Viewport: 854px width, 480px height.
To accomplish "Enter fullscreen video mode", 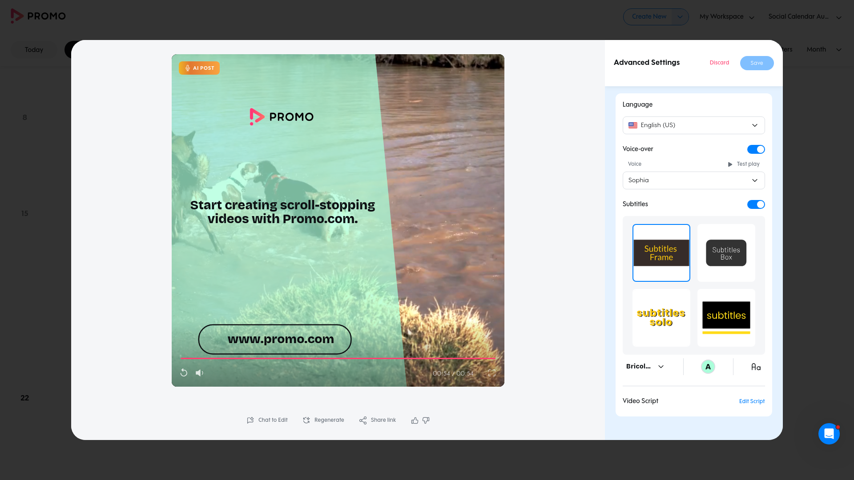I will (x=492, y=373).
